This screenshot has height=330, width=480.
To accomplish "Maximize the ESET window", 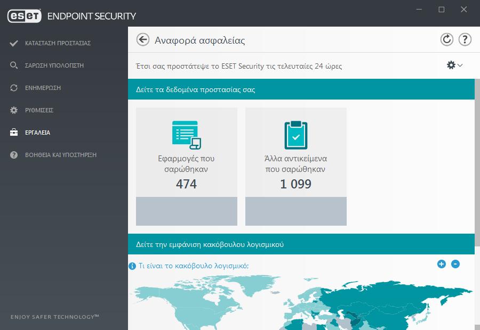I will click(x=442, y=10).
